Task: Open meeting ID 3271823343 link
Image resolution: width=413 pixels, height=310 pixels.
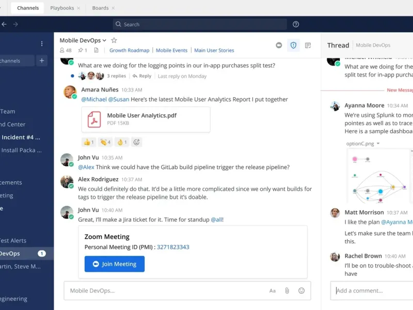Action: [173, 247]
